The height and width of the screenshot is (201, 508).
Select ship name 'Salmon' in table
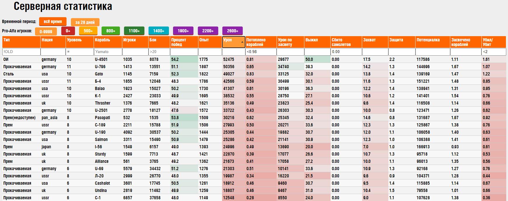101,140
